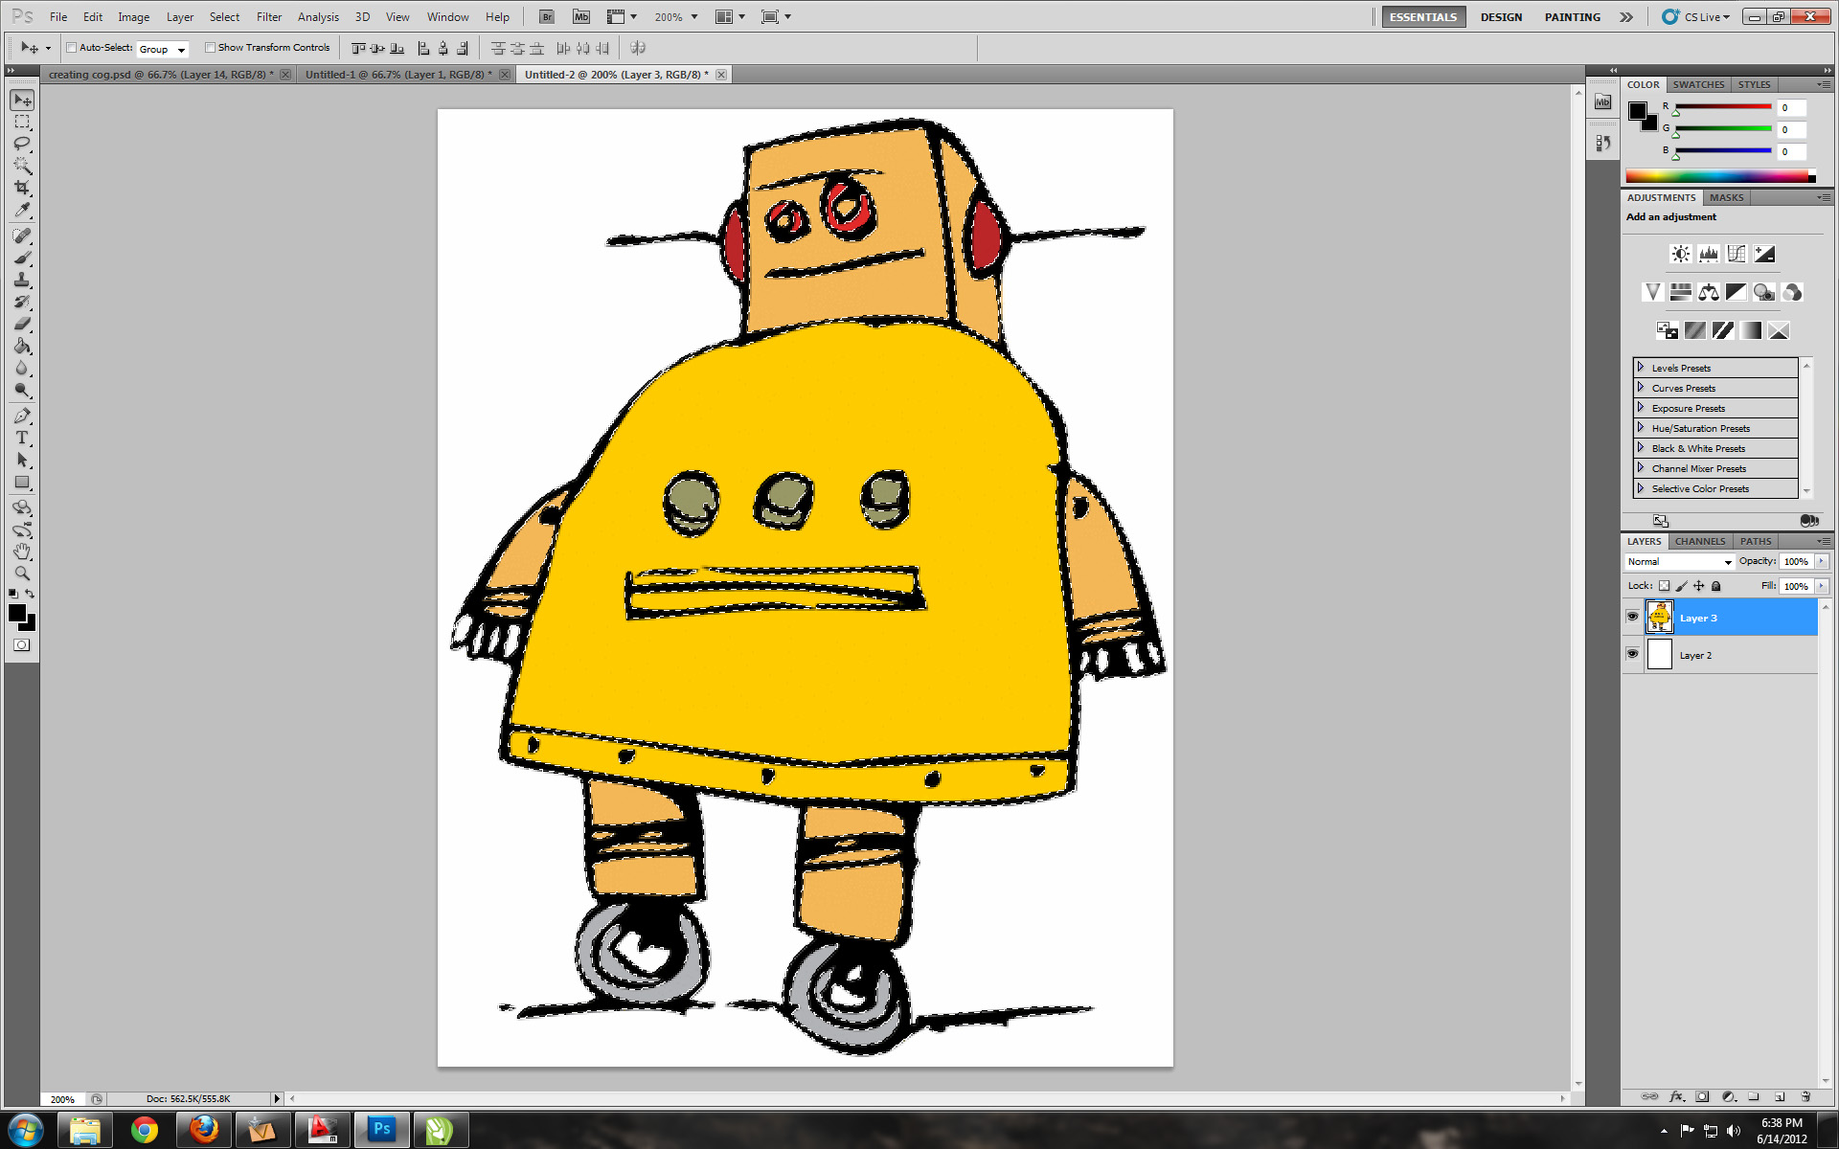Screen dimensions: 1839x1149
Task: Click the color spectrum ramp
Action: coord(1720,176)
